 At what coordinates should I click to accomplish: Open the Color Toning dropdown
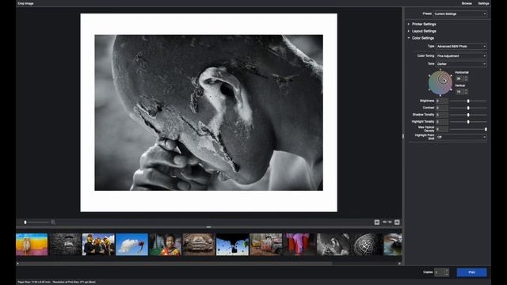tap(461, 55)
